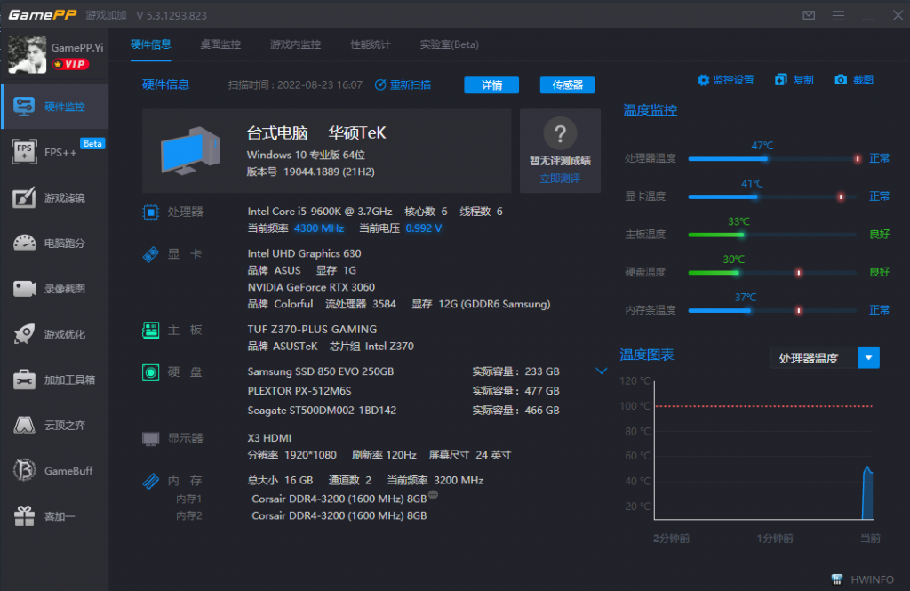Click the 显示器 monitor icon
Viewport: 910px width, 591px height.
coord(151,439)
